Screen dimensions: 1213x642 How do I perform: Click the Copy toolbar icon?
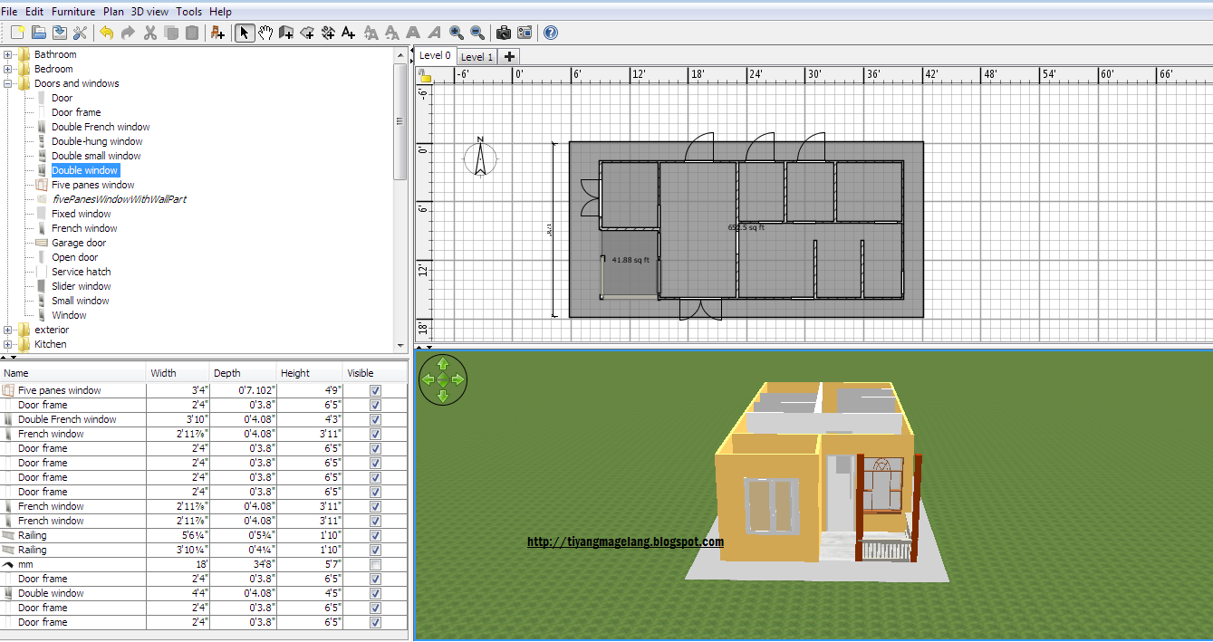point(171,33)
